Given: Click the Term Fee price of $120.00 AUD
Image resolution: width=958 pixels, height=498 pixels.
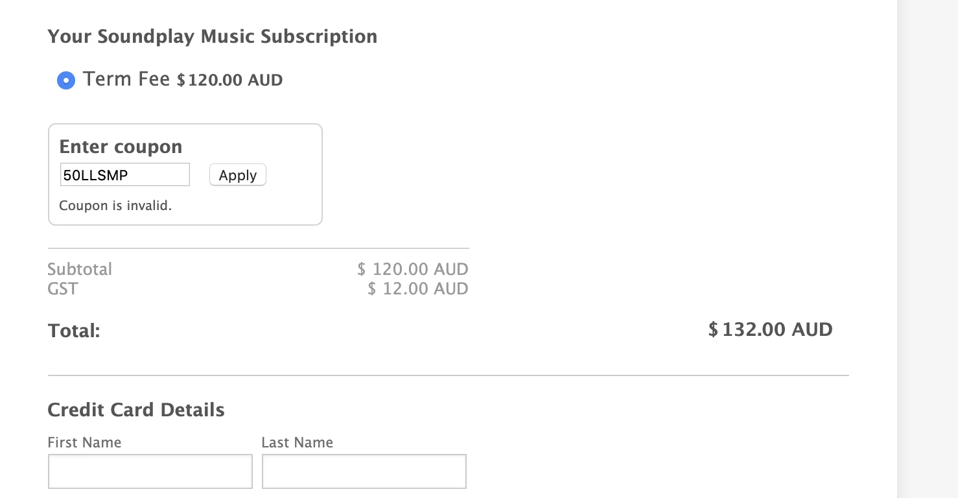Looking at the screenshot, I should pyautogui.click(x=227, y=79).
